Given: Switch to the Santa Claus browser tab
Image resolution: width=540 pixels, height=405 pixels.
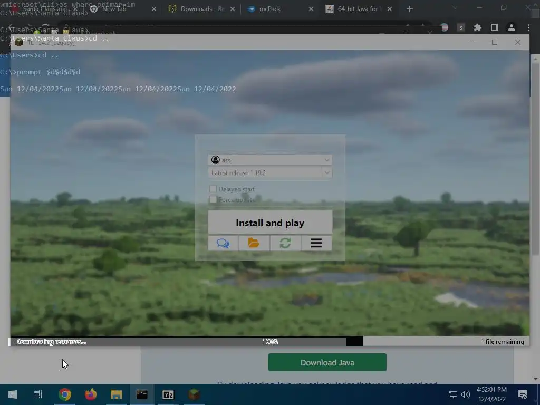Looking at the screenshot, I should [x=45, y=9].
